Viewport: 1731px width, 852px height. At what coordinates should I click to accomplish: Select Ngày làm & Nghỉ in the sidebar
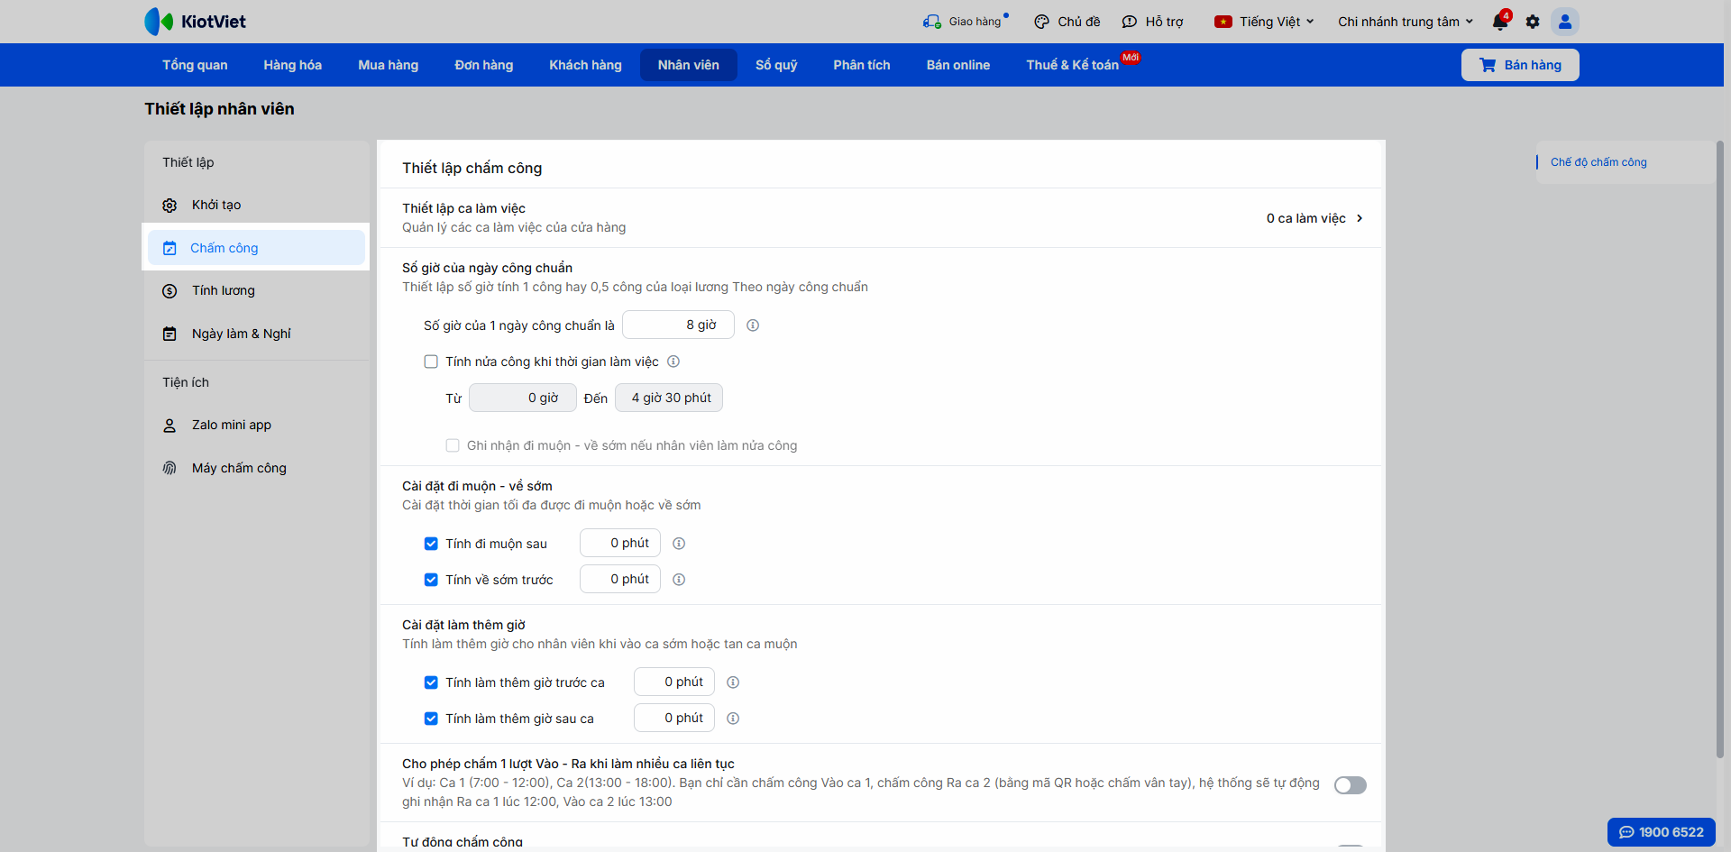coord(256,334)
